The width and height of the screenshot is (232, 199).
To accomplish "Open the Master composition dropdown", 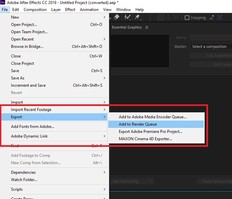I will click(x=211, y=47).
